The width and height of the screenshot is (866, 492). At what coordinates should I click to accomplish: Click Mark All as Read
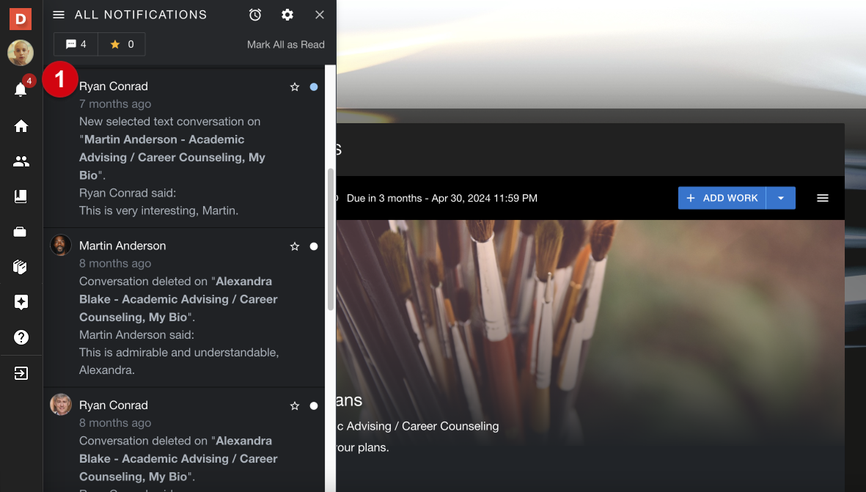285,45
